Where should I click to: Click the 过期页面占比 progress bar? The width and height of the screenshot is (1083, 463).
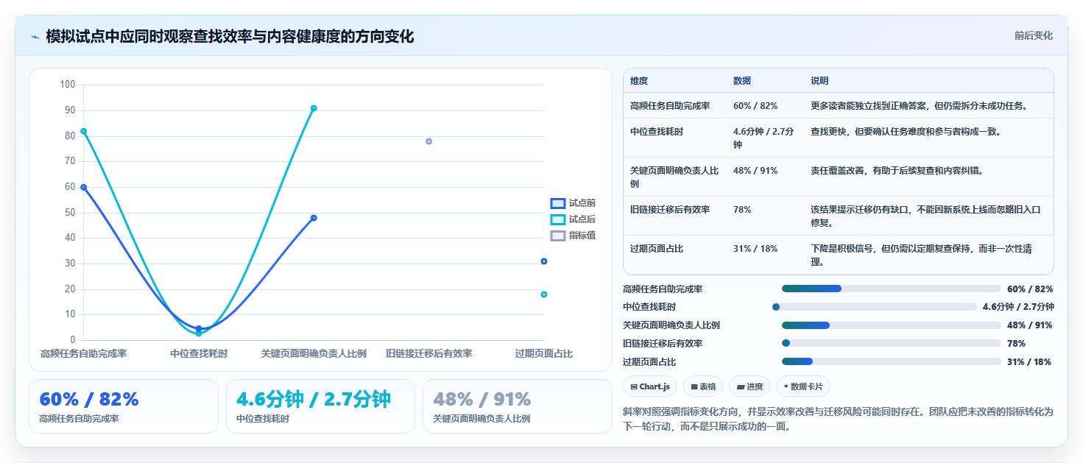tap(892, 361)
